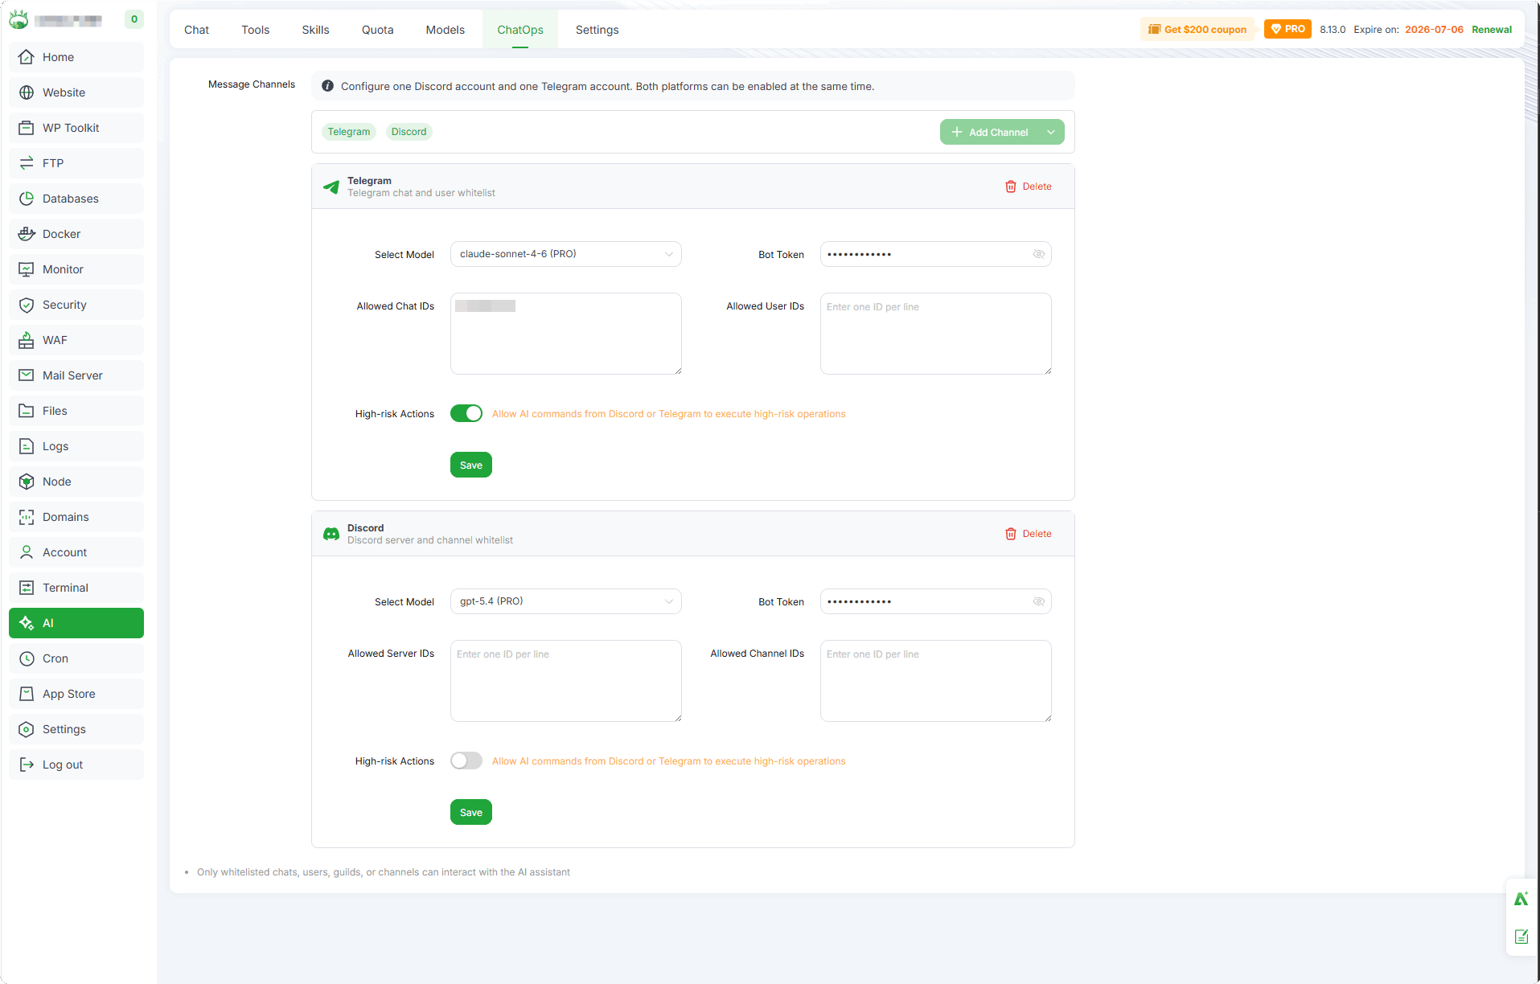Click the floating green A assistant icon
This screenshot has width=1540, height=984.
[1522, 899]
